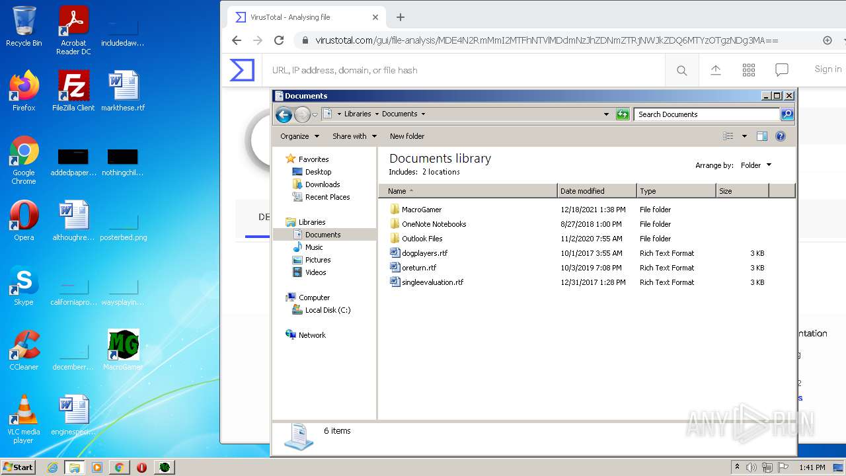Click the VirusTotal search magnifier icon
Viewport: 846px width, 476px height.
tap(682, 70)
